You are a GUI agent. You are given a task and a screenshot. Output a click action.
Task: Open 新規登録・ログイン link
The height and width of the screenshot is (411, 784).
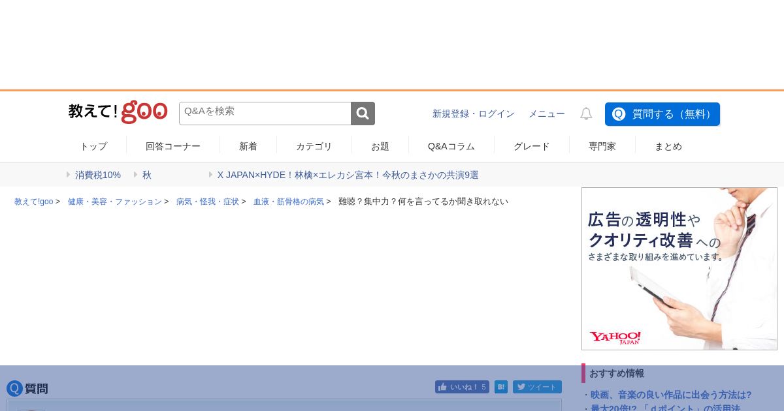coord(474,114)
